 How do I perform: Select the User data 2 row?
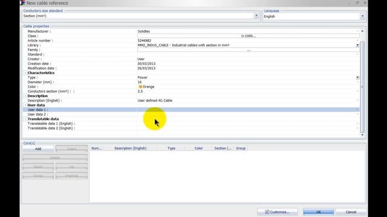(x=191, y=115)
